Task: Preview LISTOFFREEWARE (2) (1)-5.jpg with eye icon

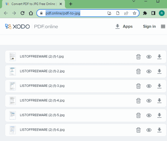Action: (149, 115)
